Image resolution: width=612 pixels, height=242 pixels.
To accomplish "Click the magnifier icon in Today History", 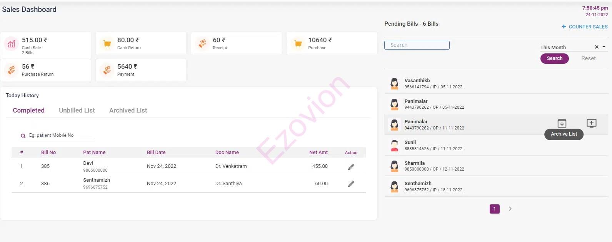I will tap(23, 136).
